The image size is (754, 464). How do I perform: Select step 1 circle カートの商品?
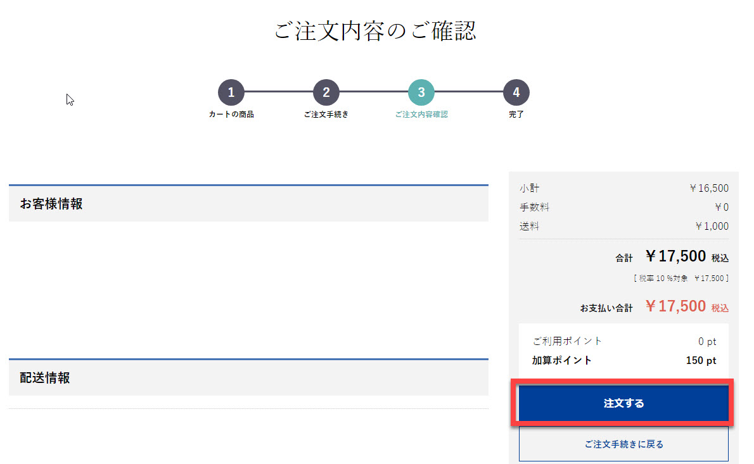coord(231,92)
